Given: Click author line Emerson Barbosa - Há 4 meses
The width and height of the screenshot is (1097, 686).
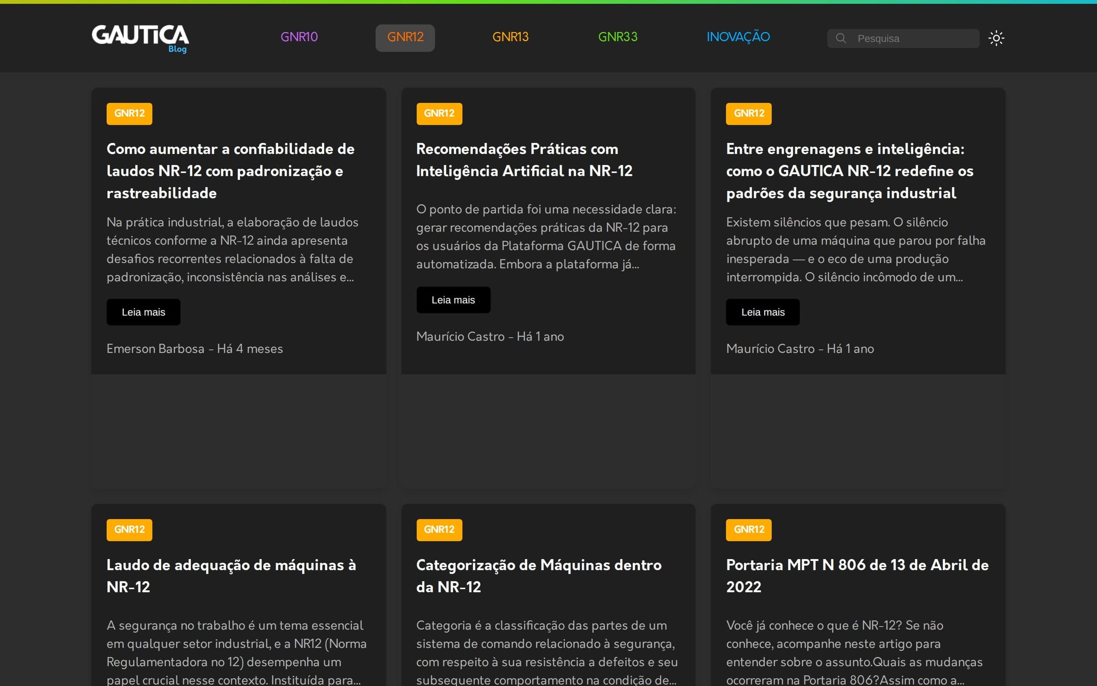Looking at the screenshot, I should pos(195,349).
